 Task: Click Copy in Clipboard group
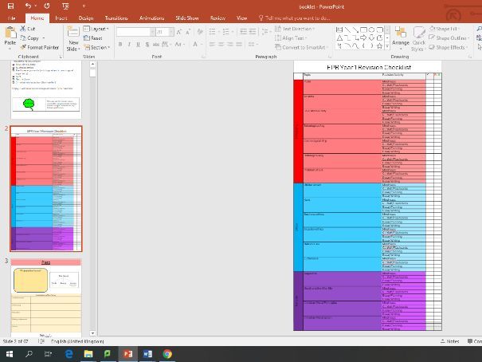tap(29, 38)
